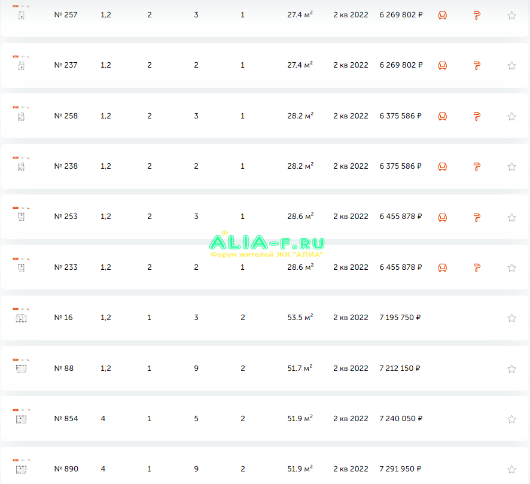The height and width of the screenshot is (484, 530).
Task: Open furniture icon for apartment № 253
Action: click(442, 217)
